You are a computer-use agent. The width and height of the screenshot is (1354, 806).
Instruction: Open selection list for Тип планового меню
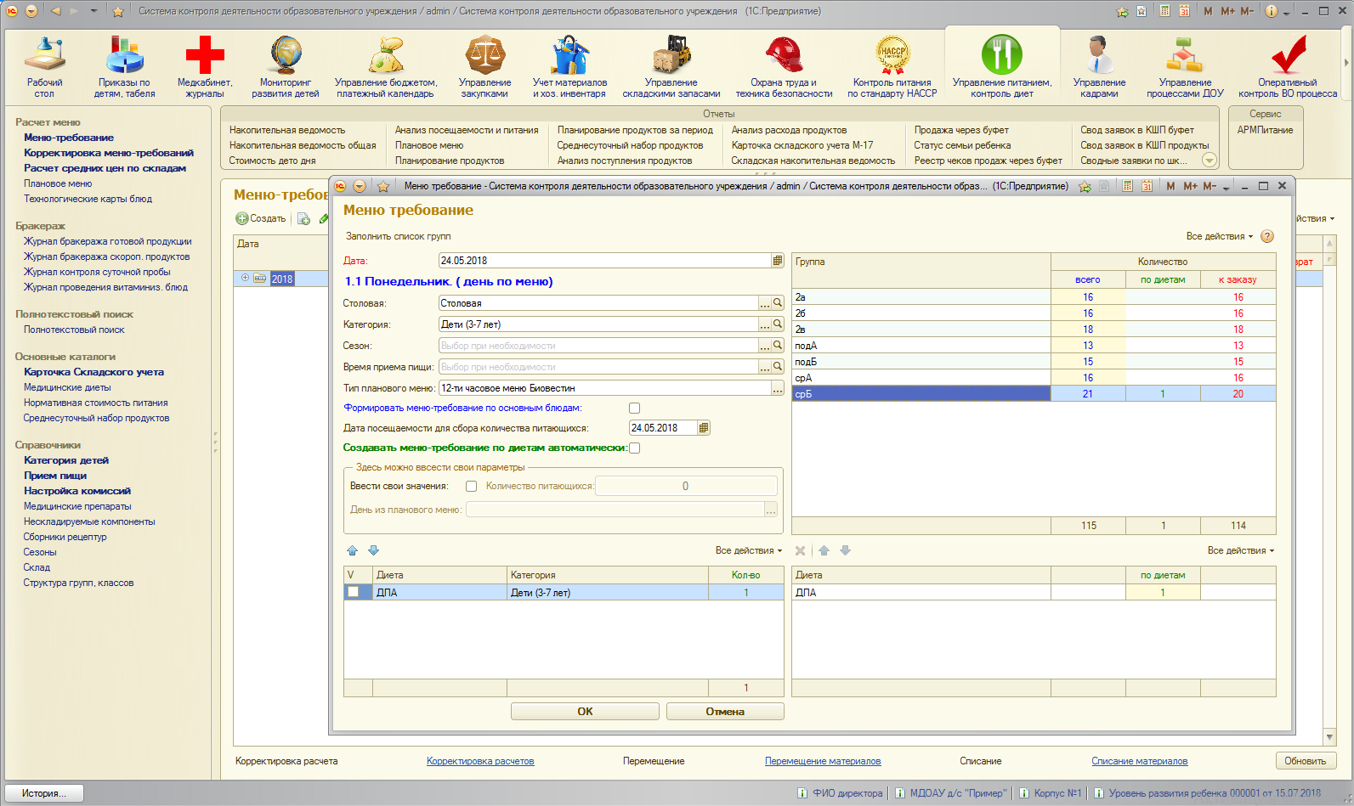point(778,388)
